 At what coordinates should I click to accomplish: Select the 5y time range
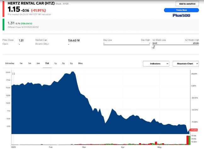point(71,63)
